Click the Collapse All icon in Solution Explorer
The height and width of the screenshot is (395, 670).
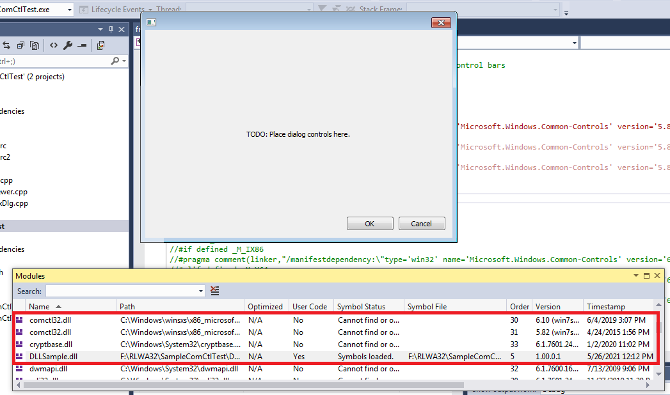[x=20, y=45]
